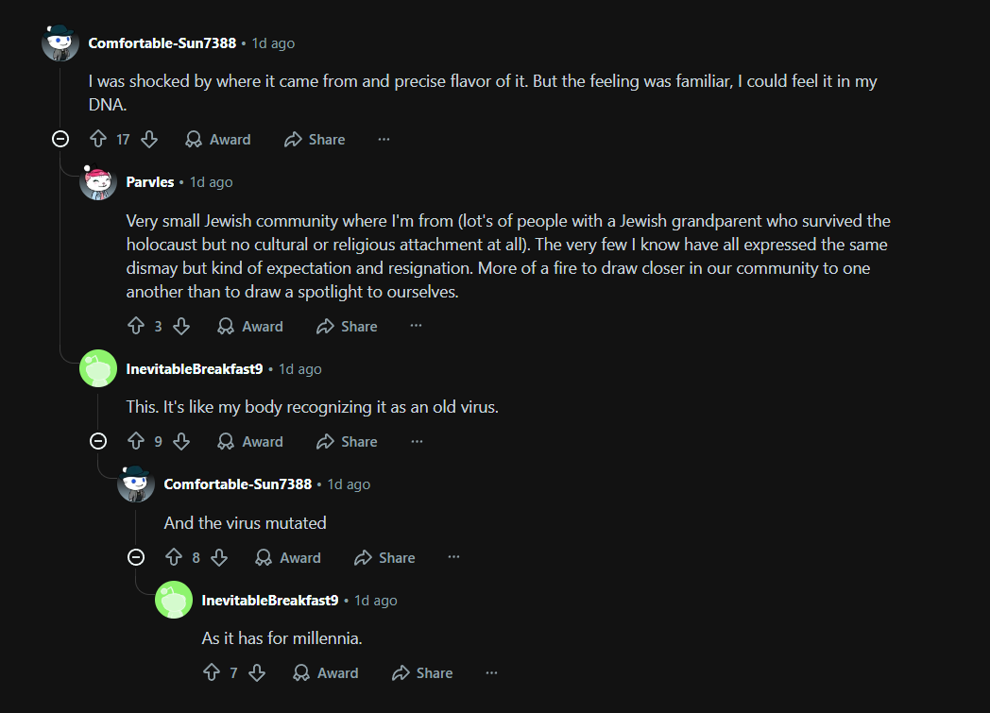Open InevitableBreakfast9 profile on "old virus" comment
Screen dimensions: 990x713
(195, 369)
